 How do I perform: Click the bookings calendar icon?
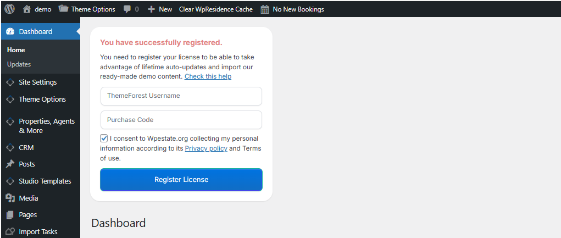click(265, 9)
